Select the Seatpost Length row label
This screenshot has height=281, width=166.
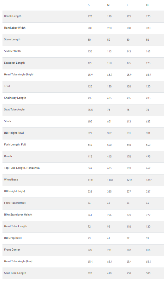[x=15, y=63]
